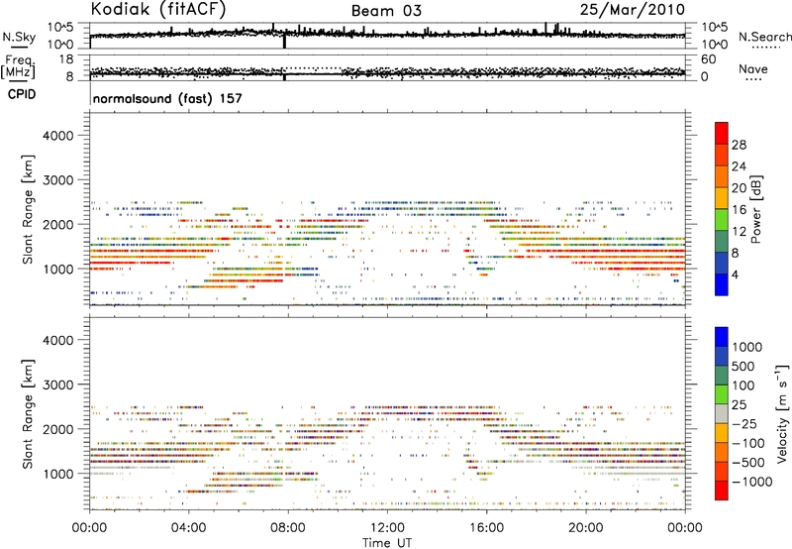
Task: Click the '18' frequency axis value
Action: point(65,59)
